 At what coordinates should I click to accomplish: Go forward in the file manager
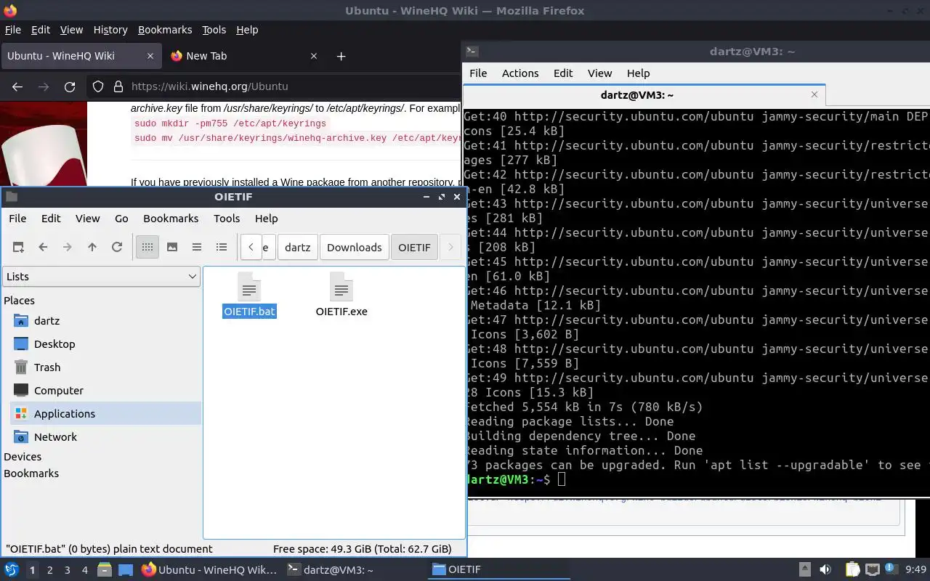tap(68, 247)
